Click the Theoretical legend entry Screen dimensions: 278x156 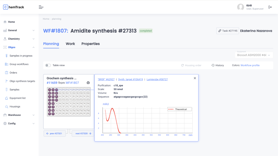(x=179, y=109)
